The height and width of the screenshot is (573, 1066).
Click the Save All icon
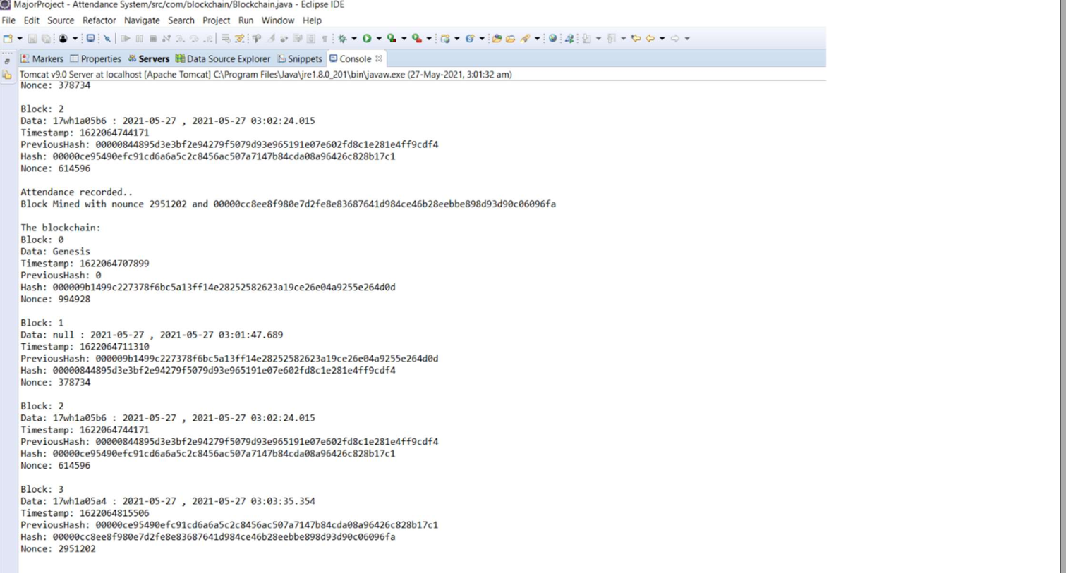46,38
